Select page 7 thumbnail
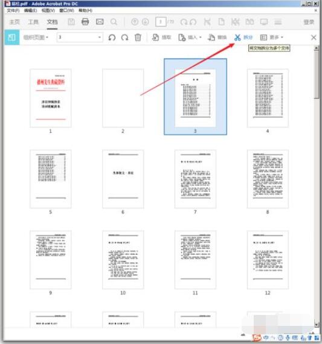 (x=195, y=179)
